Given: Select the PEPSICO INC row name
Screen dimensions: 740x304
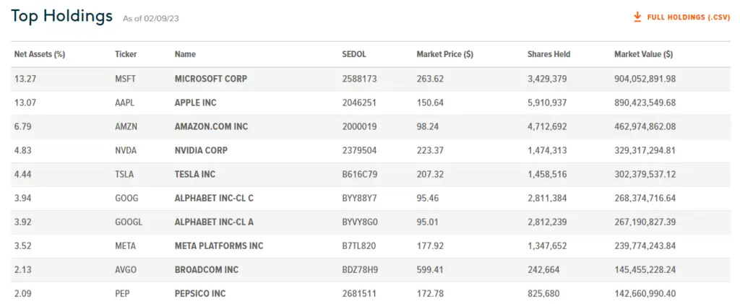Looking at the screenshot, I should point(200,294).
